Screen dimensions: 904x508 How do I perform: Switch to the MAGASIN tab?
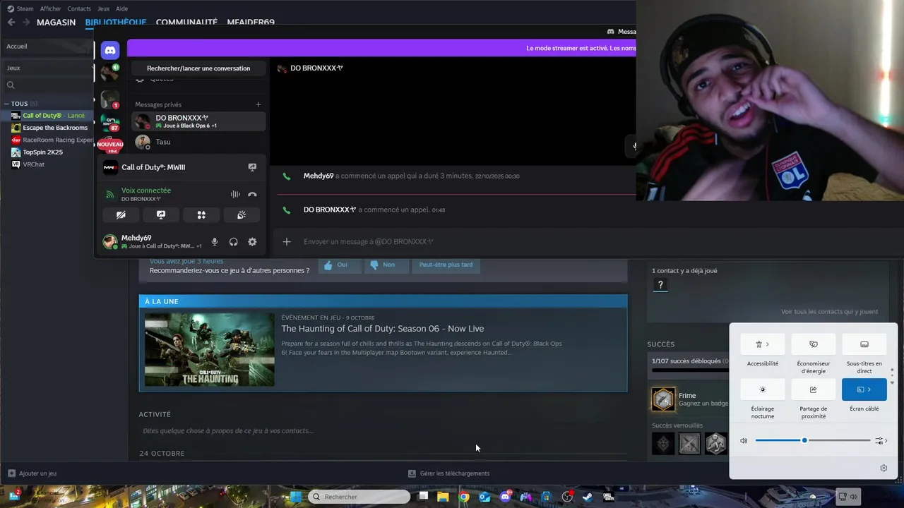click(56, 22)
